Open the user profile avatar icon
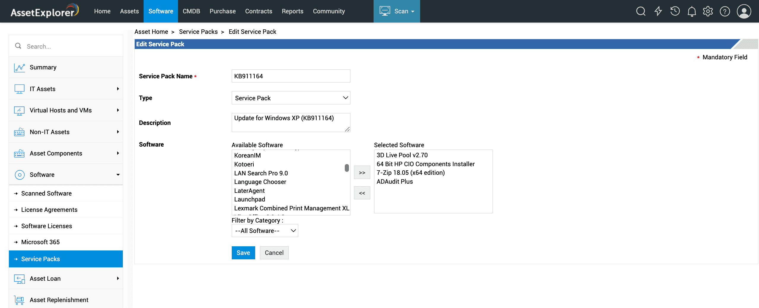 [744, 11]
